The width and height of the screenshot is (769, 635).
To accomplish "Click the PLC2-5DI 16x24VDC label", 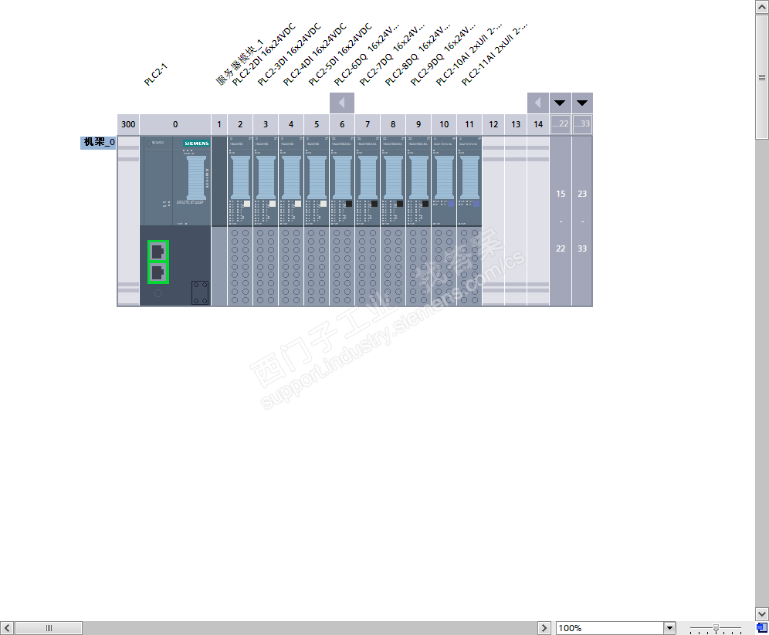I will 340,54.
